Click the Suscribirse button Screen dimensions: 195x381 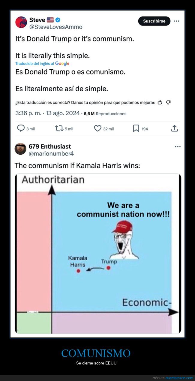154,21
